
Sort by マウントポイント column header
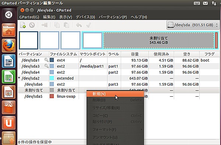pyautogui.click(x=93, y=54)
